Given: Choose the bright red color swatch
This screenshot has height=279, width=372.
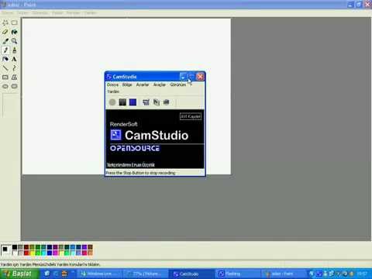Looking at the screenshot, I should point(26,253).
